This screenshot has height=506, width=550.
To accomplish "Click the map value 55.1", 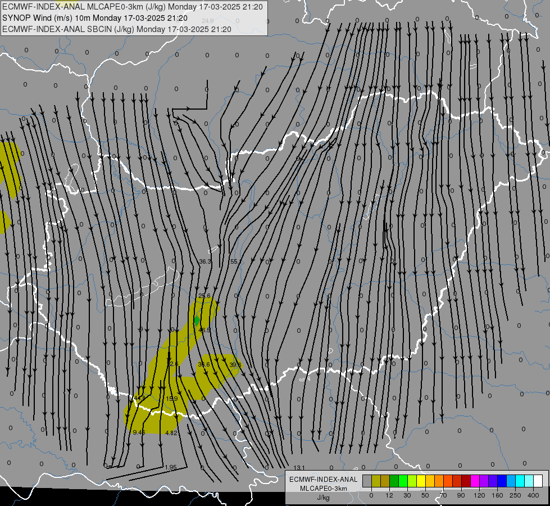I will pyautogui.click(x=236, y=261).
